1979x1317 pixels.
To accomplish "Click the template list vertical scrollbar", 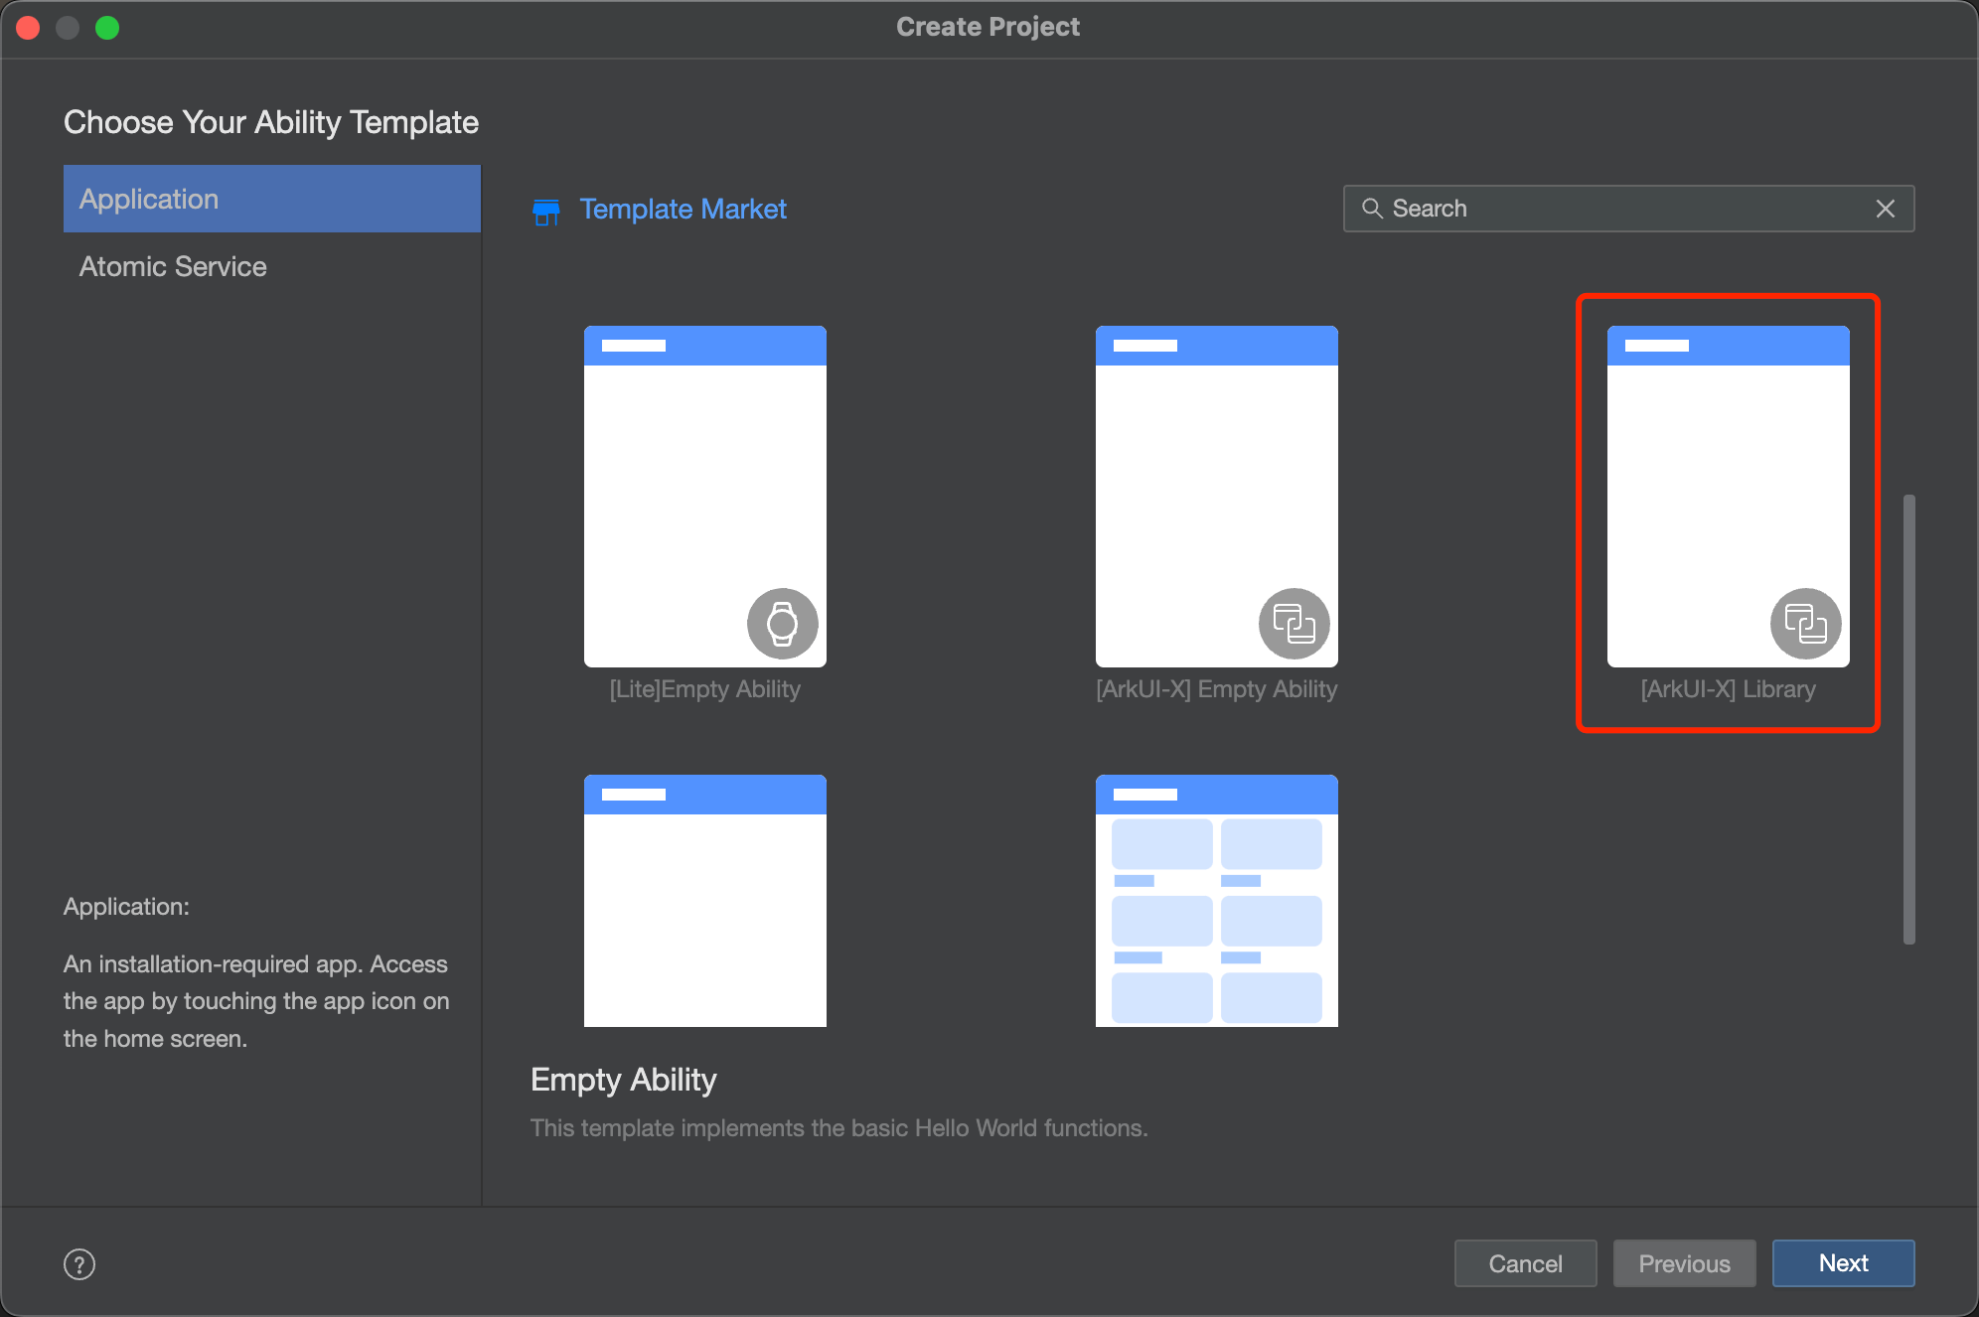I will pyautogui.click(x=1908, y=718).
